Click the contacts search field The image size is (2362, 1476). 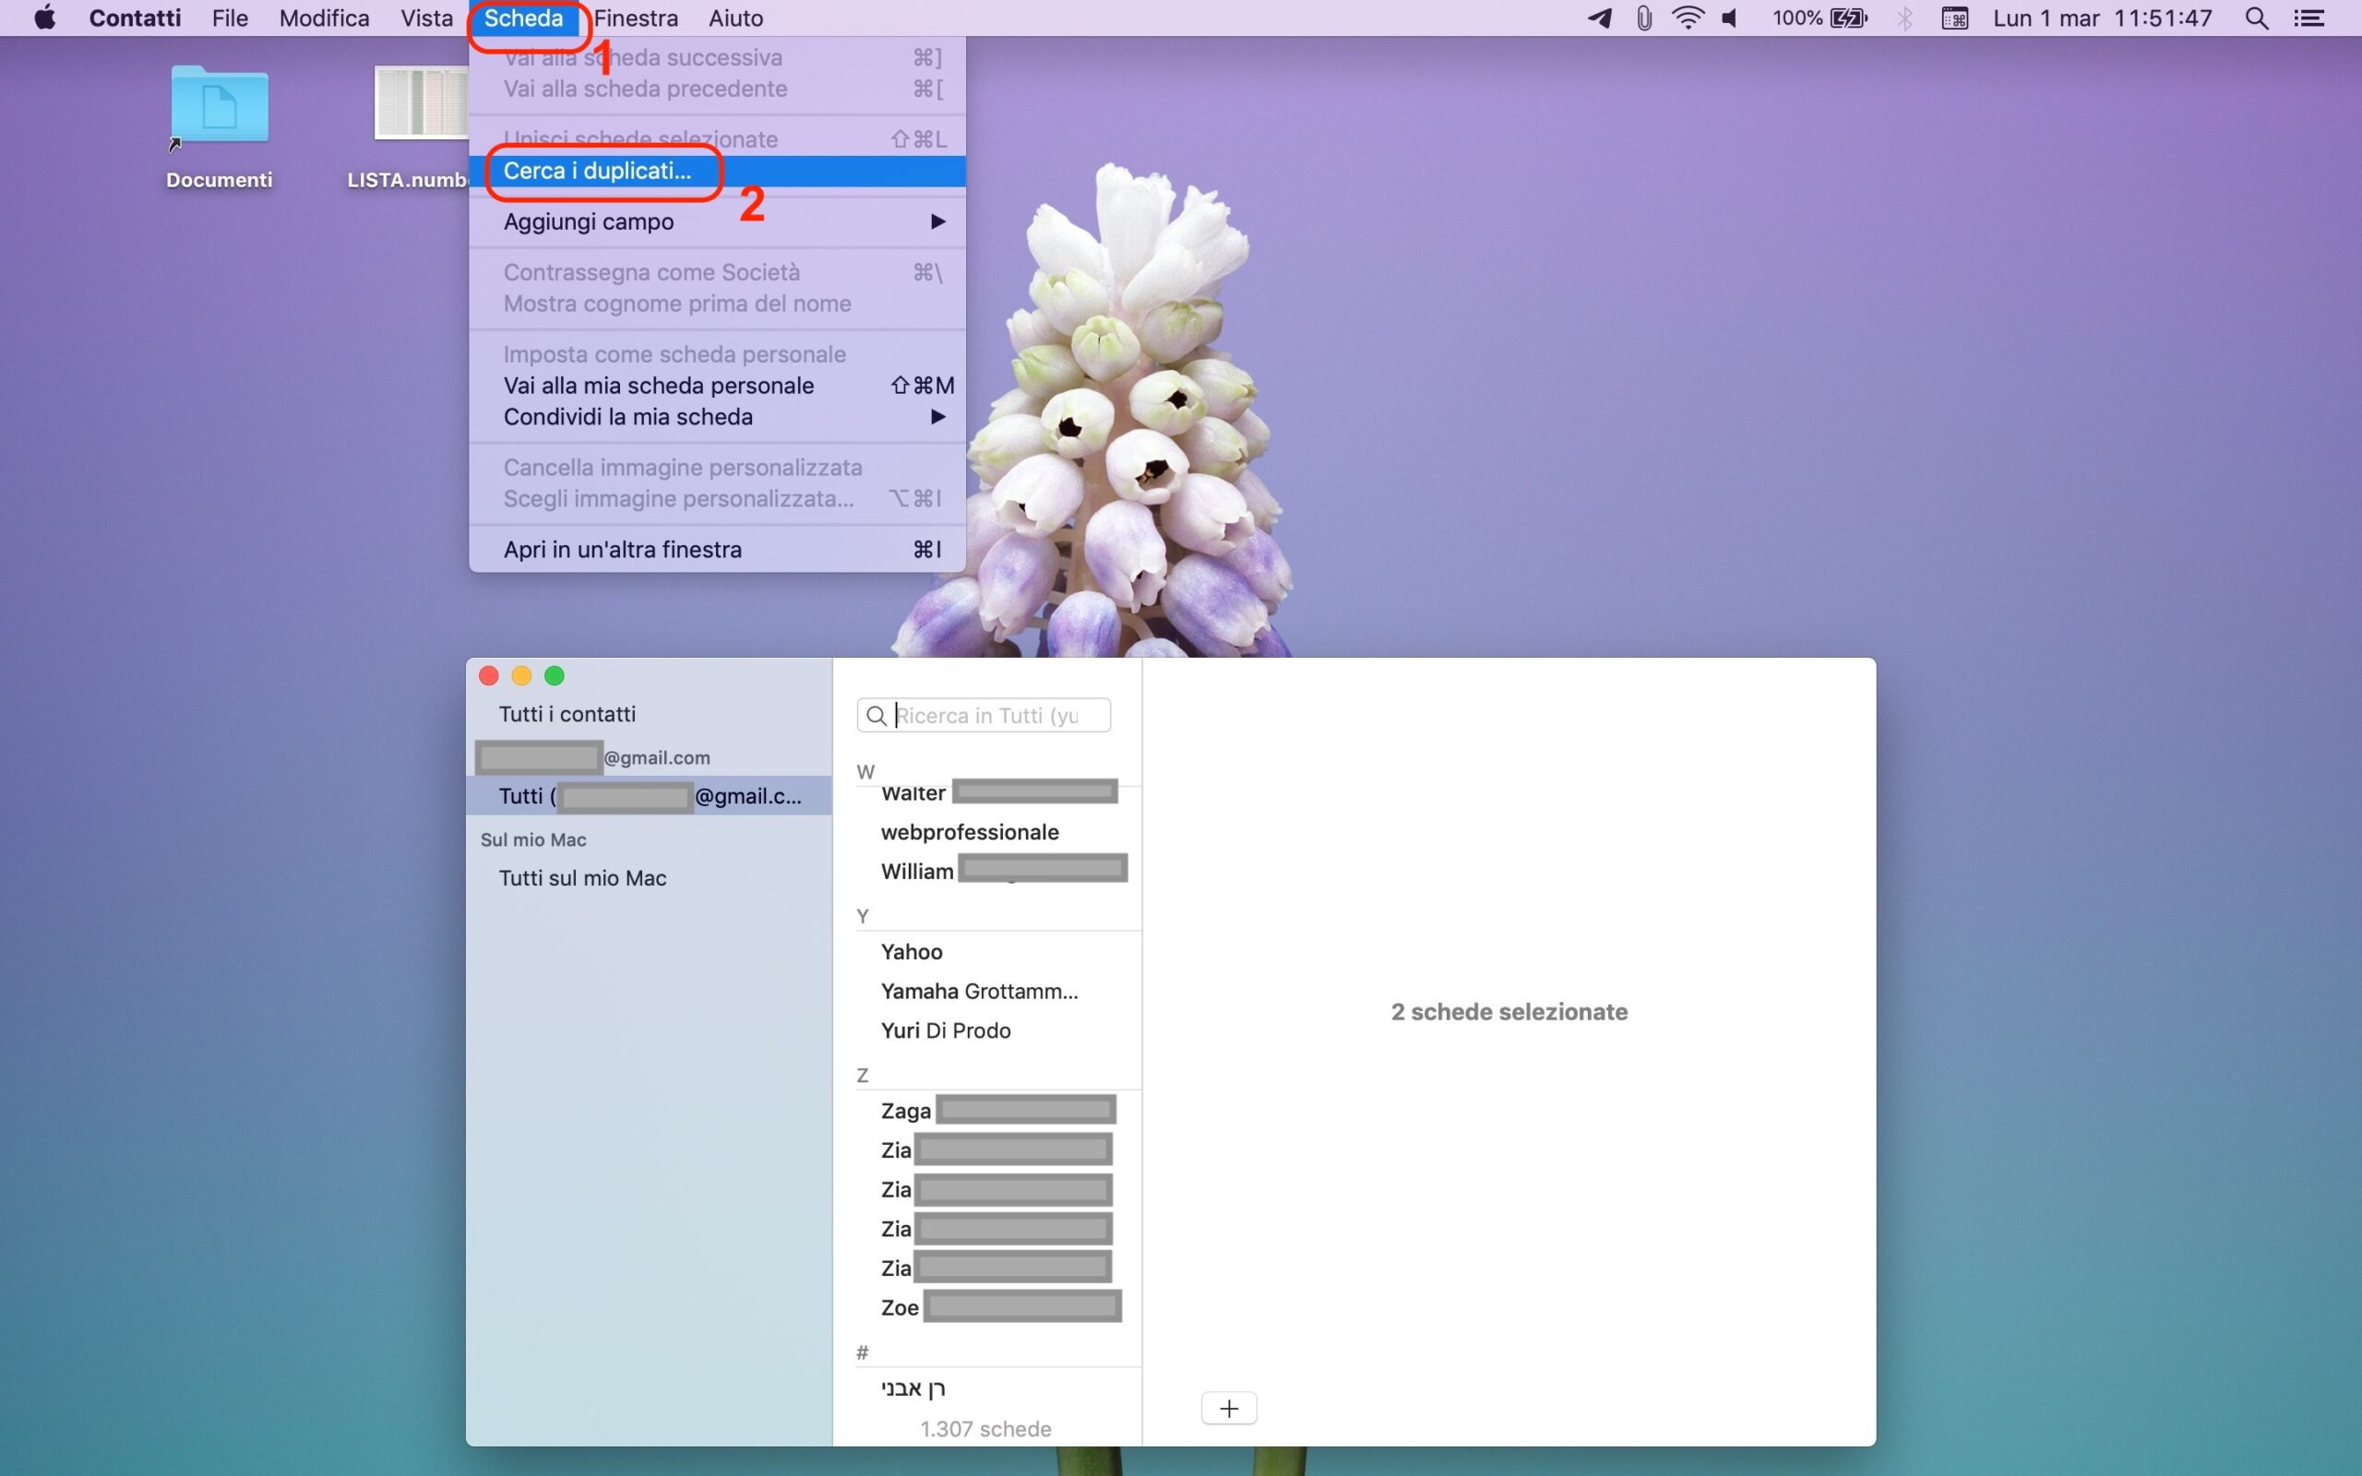click(x=985, y=716)
